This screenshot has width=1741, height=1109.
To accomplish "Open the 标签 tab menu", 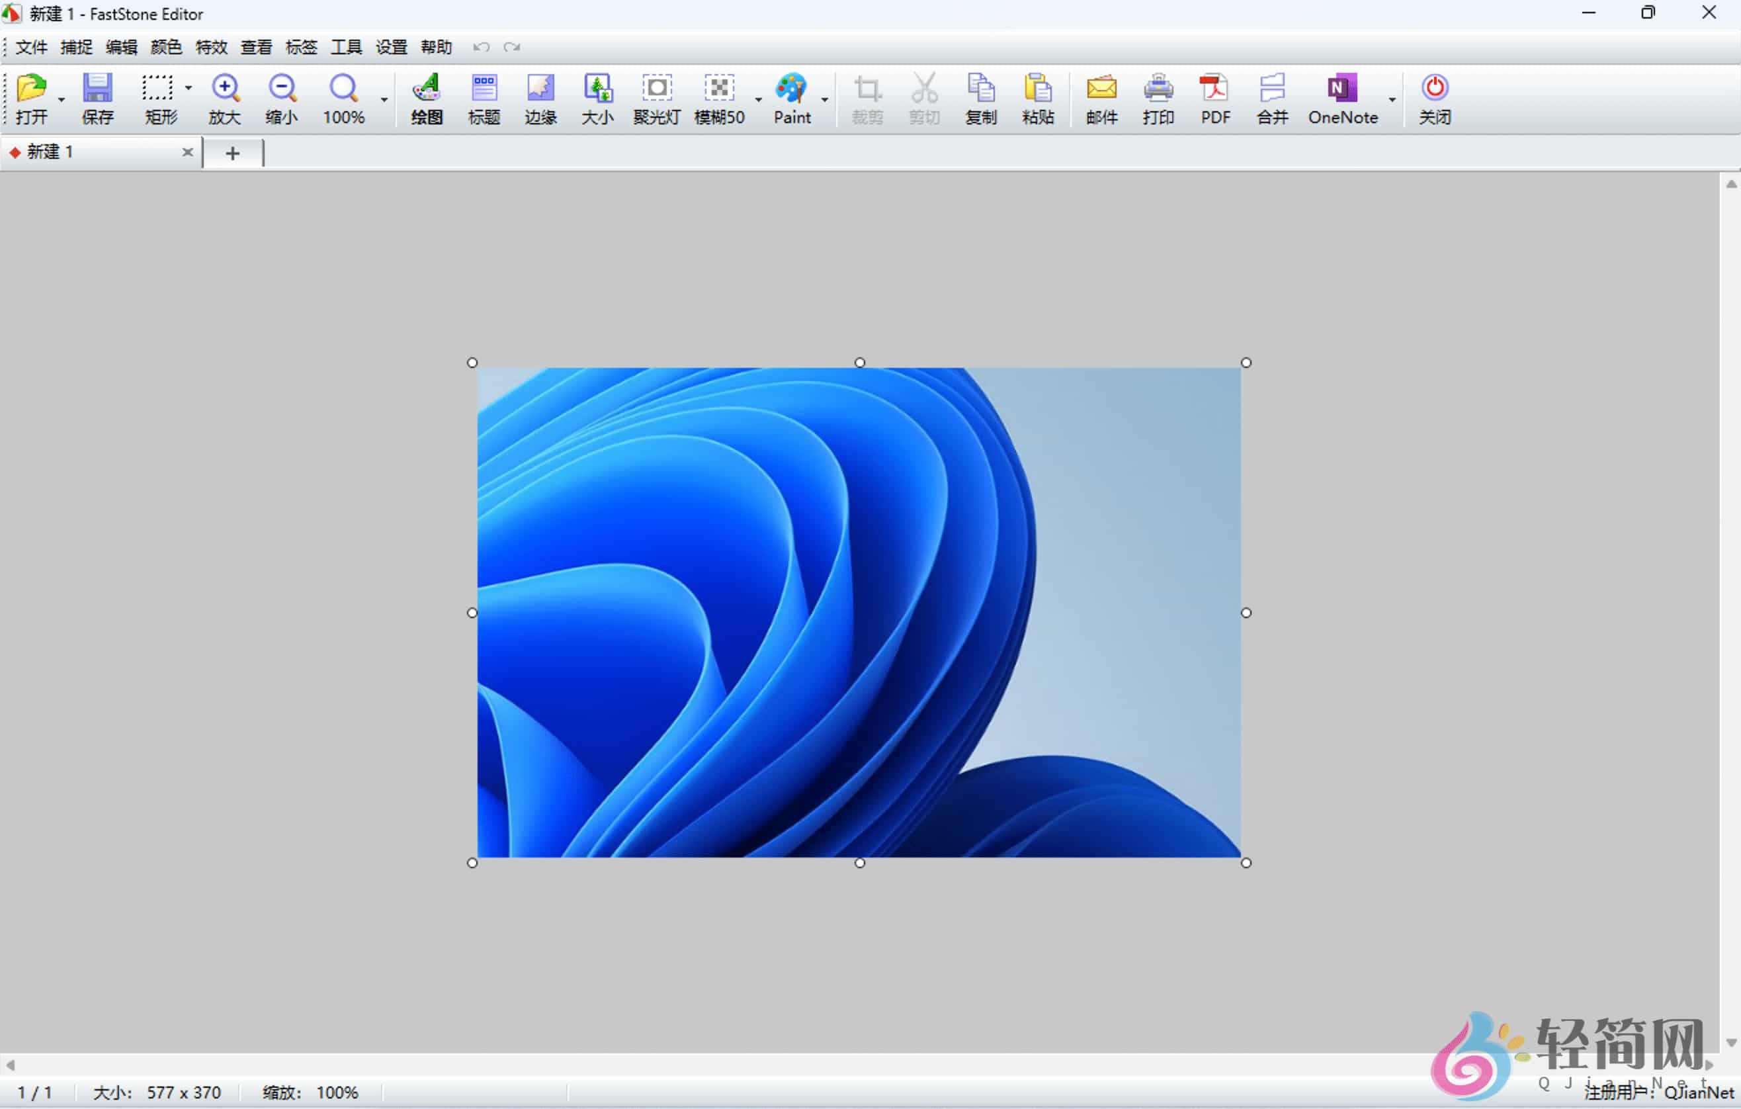I will (302, 47).
